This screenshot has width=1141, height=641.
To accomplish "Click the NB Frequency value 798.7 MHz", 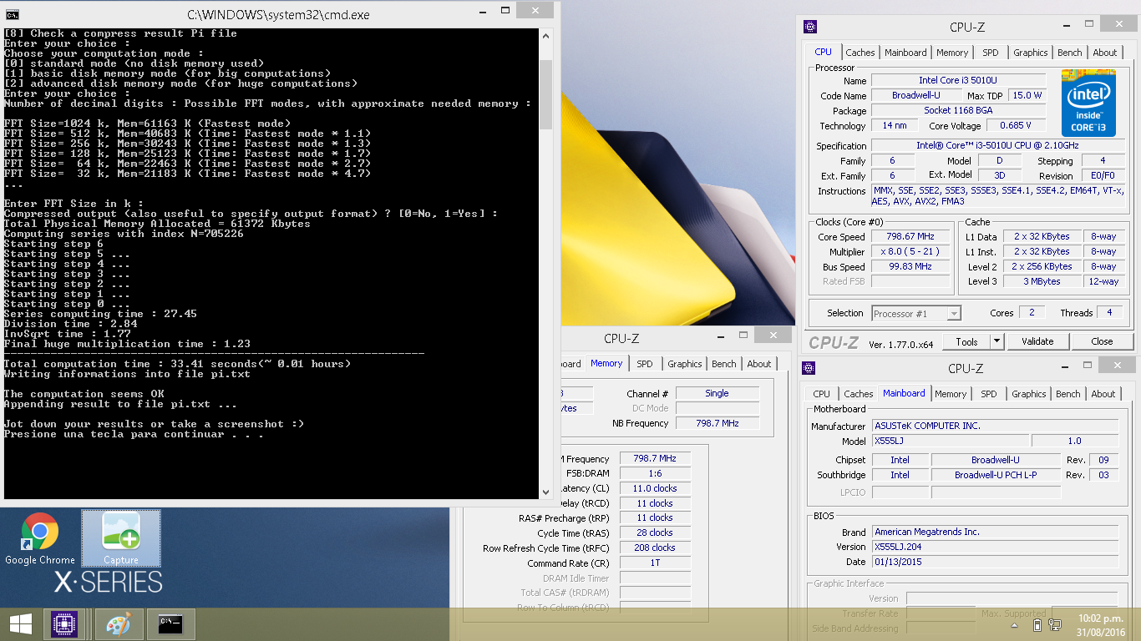I will click(x=717, y=423).
